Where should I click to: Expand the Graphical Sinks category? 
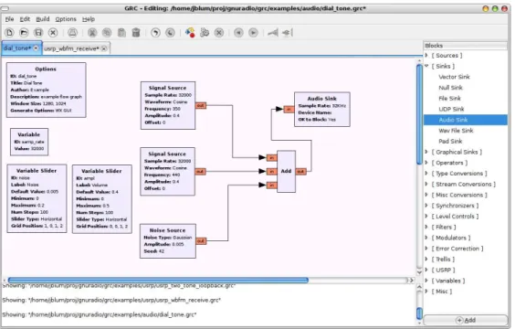426,152
